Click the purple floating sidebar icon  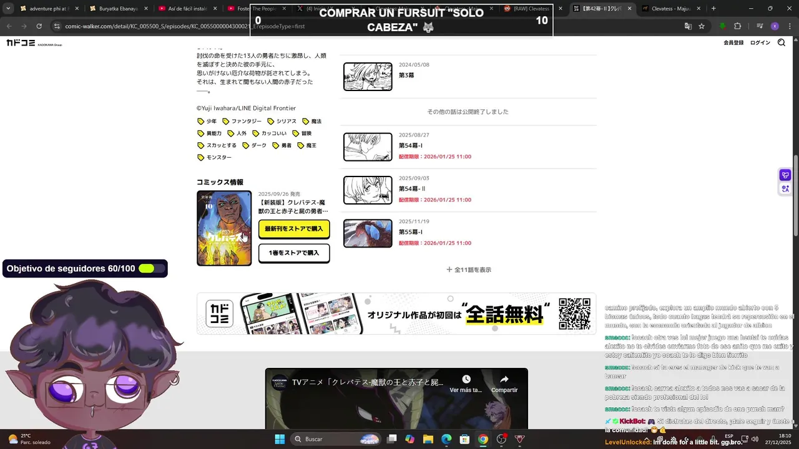785,175
